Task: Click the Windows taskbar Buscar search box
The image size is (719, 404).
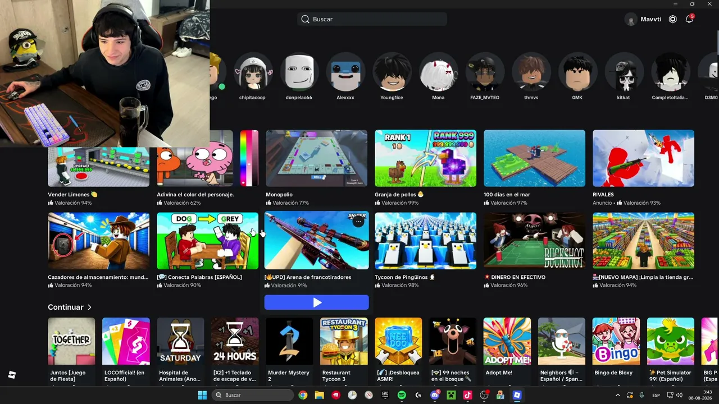Action: point(252,395)
